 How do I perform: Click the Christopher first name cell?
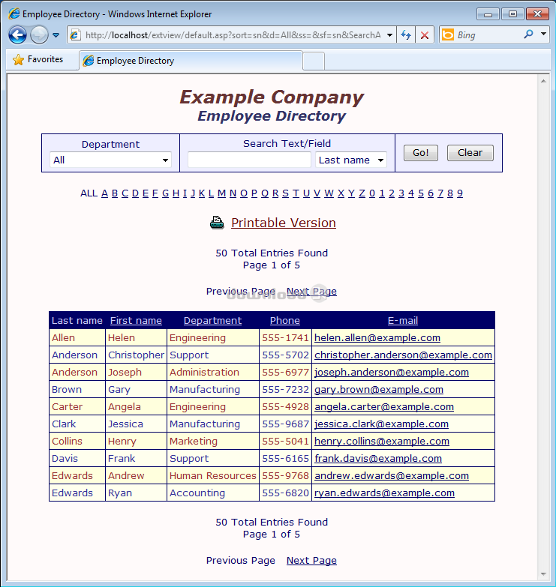click(x=136, y=355)
